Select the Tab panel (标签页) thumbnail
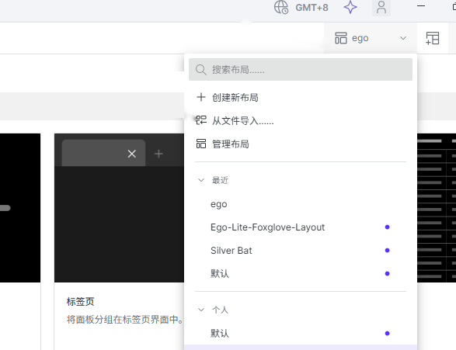Screen dimensions: 456x350 119,208
